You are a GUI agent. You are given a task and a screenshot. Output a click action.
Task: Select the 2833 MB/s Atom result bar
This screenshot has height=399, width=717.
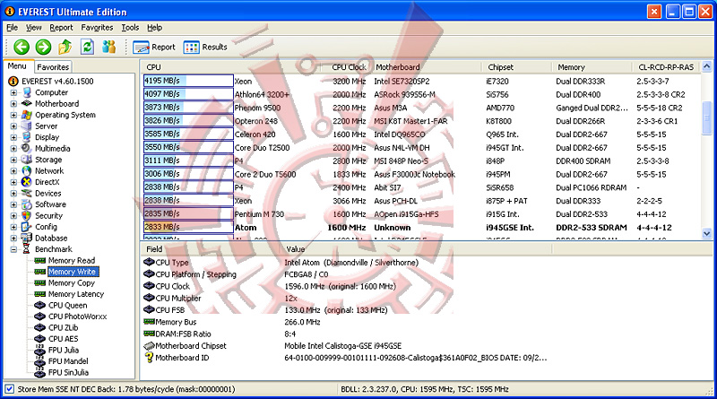pyautogui.click(x=188, y=227)
